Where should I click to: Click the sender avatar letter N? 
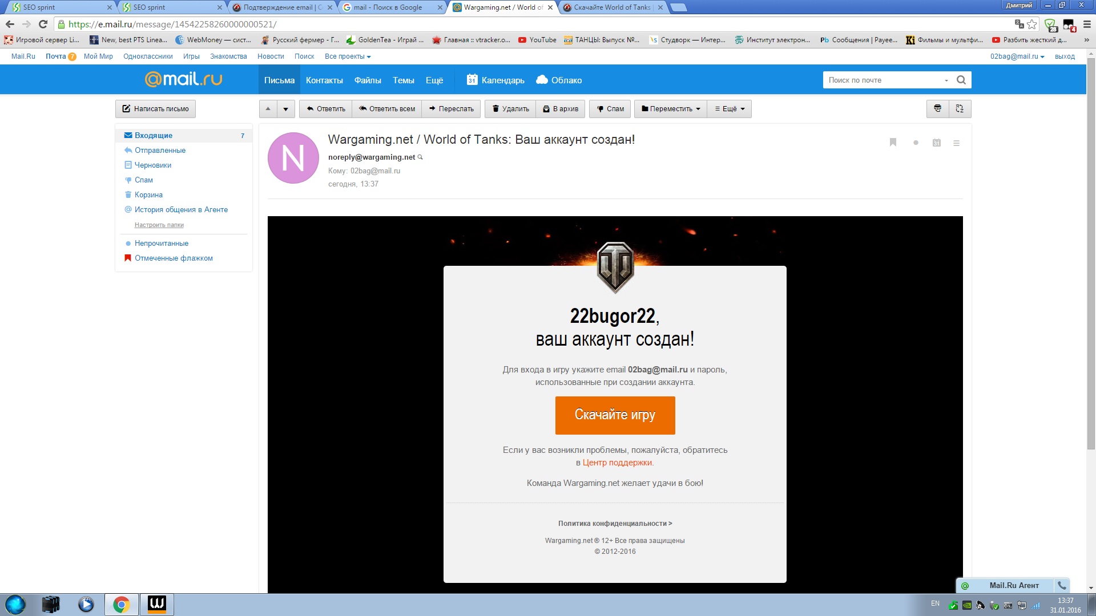click(x=293, y=158)
